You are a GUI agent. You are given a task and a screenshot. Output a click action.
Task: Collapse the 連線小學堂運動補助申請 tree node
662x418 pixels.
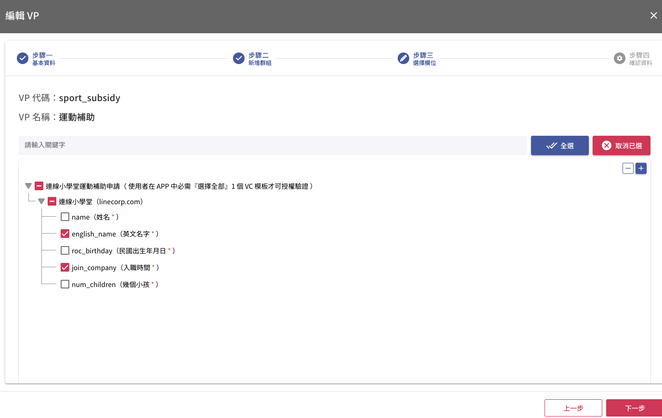[x=28, y=186]
